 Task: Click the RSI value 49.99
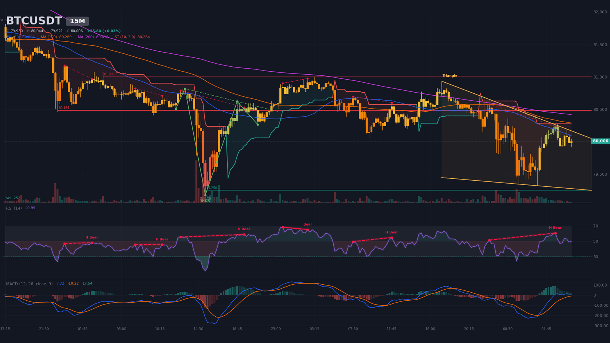pyautogui.click(x=30, y=208)
